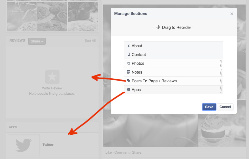This screenshot has width=249, height=159.
Task: Click the Contact phone icon
Action: 129,54
